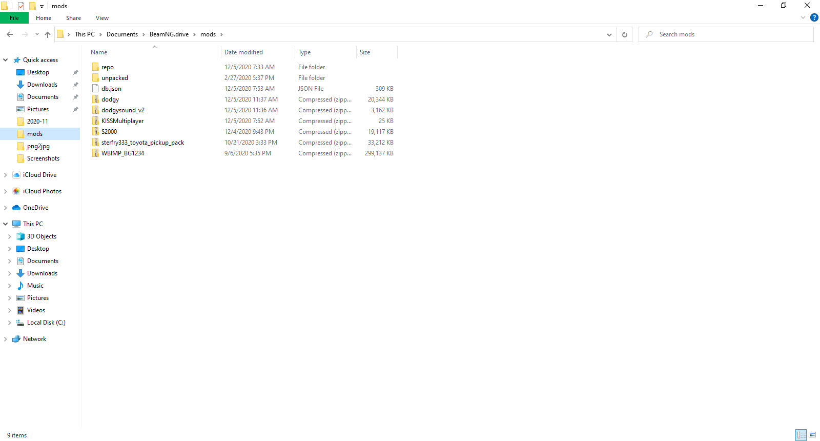The image size is (820, 441).
Task: Click the Local Disk (C:) icon
Action: pyautogui.click(x=20, y=323)
